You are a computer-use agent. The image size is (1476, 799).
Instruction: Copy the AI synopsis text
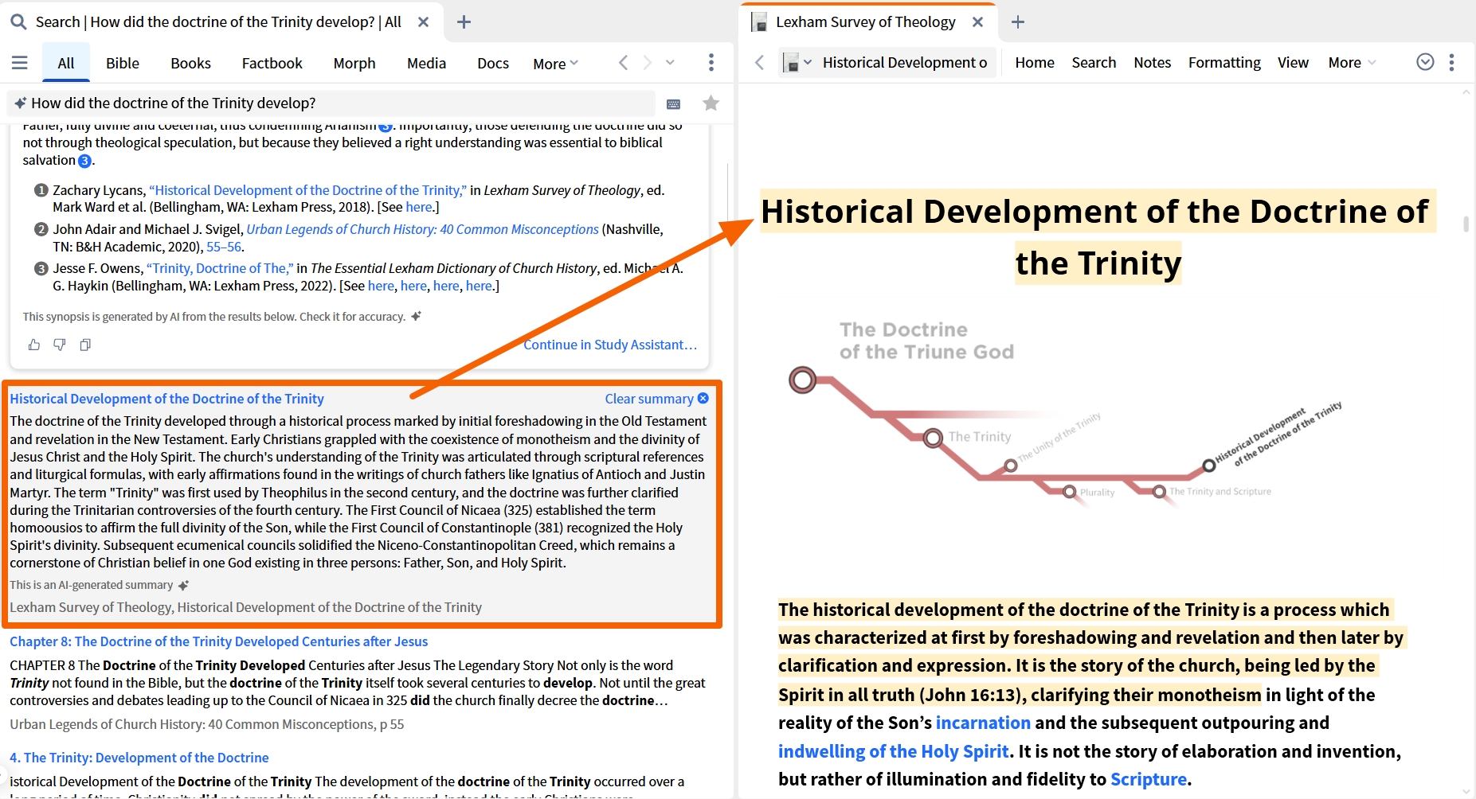pyautogui.click(x=85, y=345)
